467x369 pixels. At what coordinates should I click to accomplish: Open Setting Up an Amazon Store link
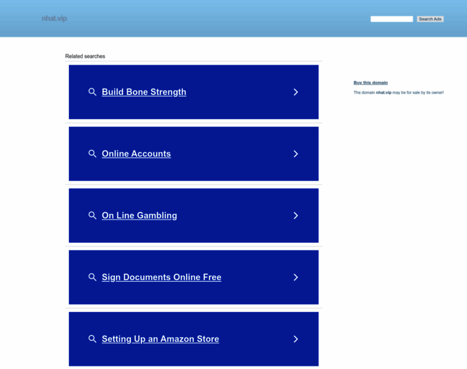160,339
